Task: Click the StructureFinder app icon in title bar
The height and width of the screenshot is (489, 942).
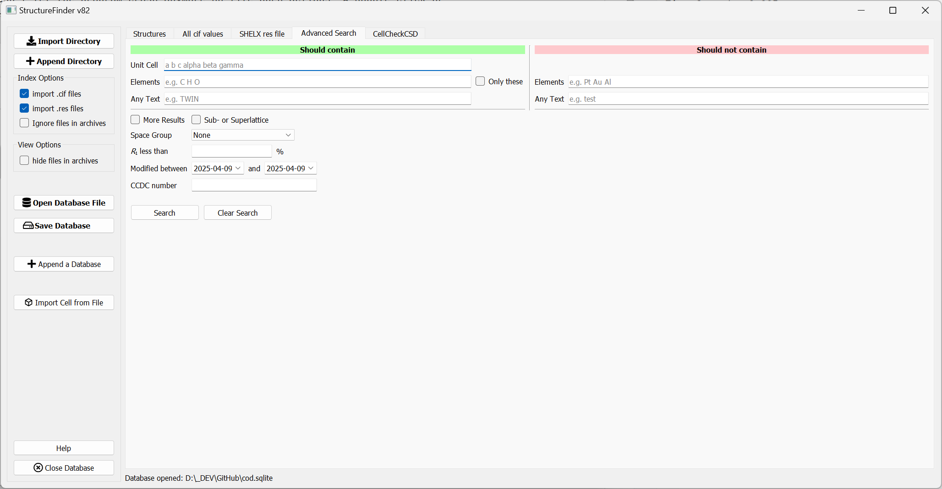Action: click(11, 10)
